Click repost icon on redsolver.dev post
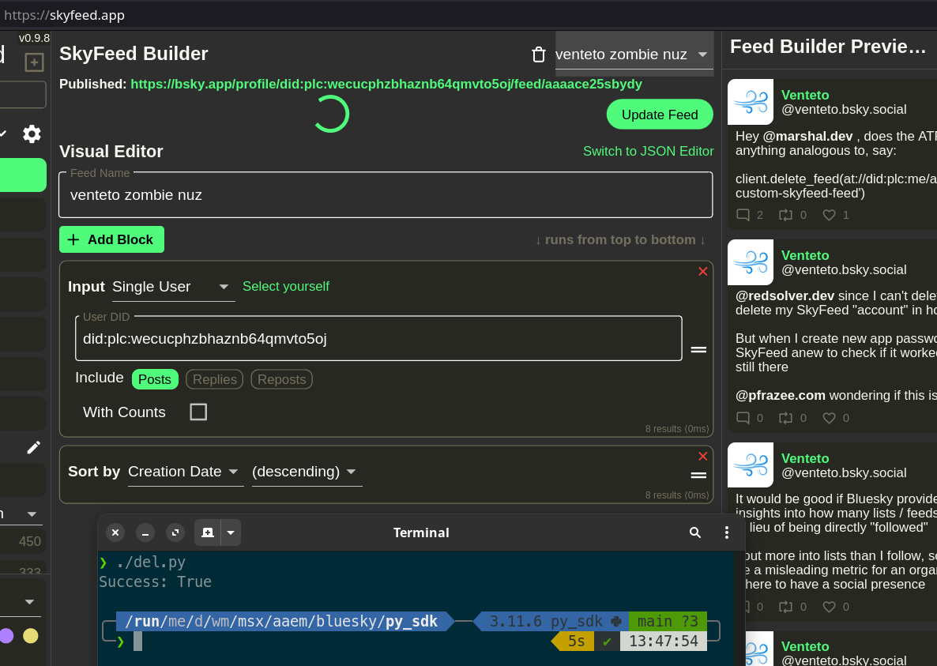937x666 pixels. pyautogui.click(x=786, y=418)
